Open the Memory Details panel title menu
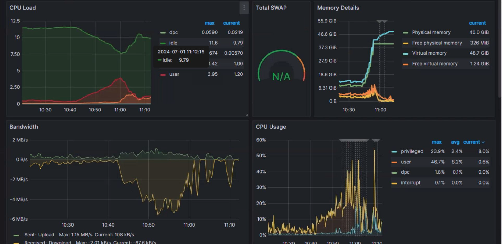The width and height of the screenshot is (502, 244). coord(338,8)
